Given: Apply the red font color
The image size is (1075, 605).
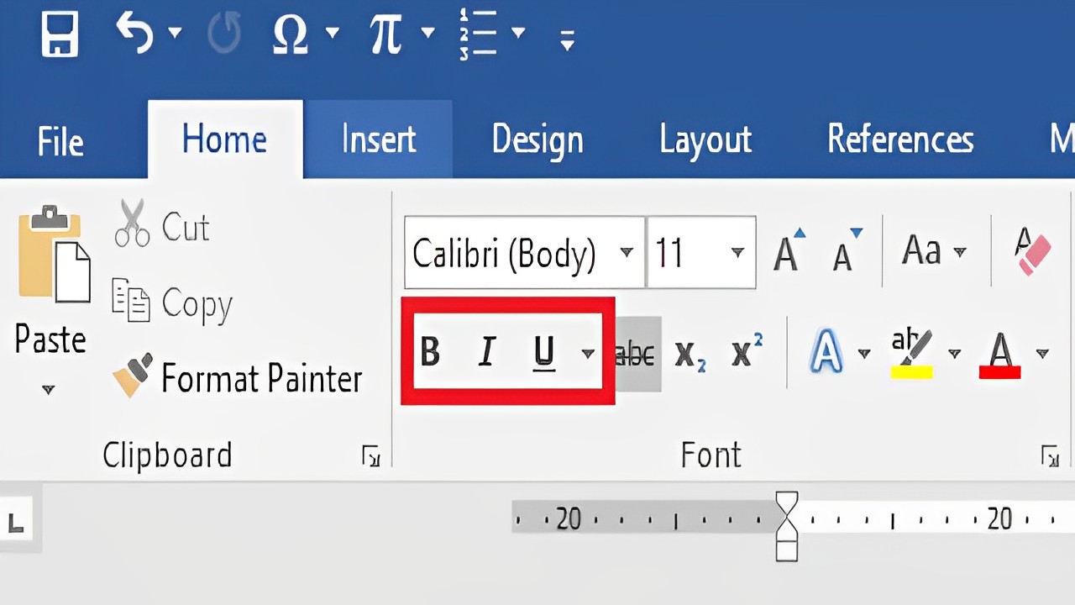Looking at the screenshot, I should click(x=999, y=353).
